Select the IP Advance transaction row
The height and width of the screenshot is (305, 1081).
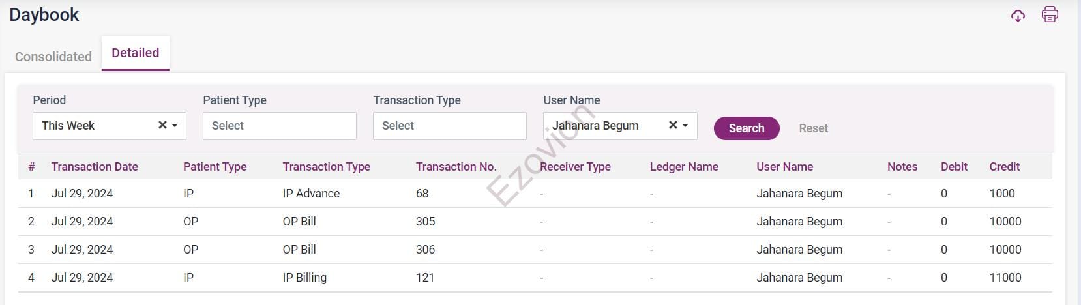pyautogui.click(x=311, y=194)
